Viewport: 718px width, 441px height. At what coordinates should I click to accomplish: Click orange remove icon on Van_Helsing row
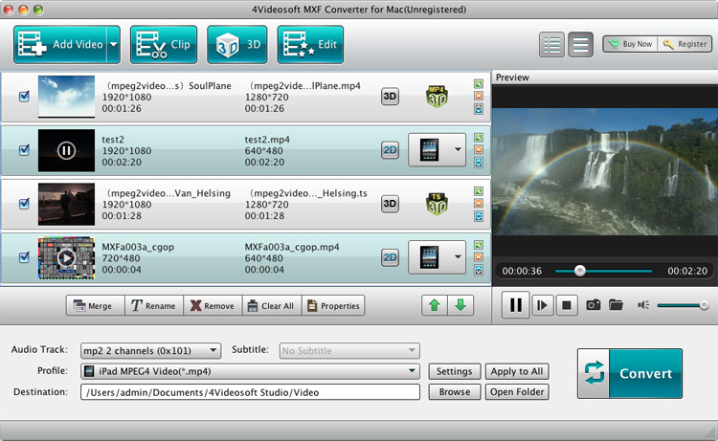[x=479, y=203]
